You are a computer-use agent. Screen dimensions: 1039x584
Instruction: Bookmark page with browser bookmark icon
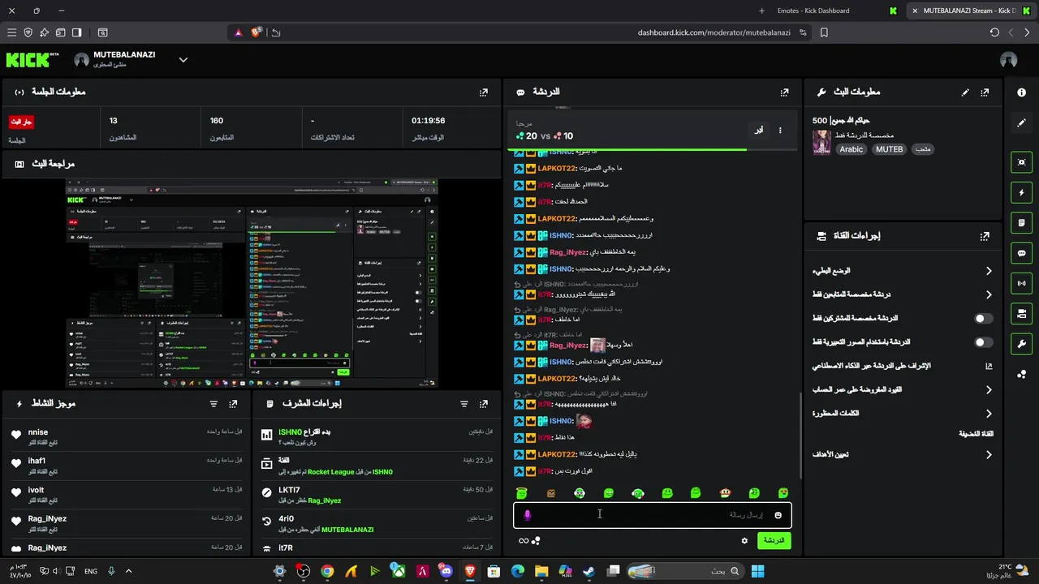824,32
